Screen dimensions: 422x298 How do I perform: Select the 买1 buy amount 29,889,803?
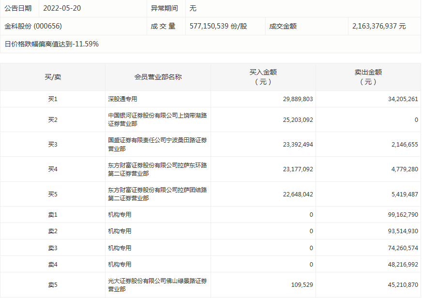[x=298, y=99]
